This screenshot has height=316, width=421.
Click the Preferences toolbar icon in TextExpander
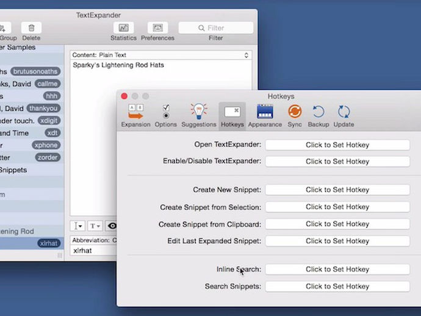click(157, 28)
